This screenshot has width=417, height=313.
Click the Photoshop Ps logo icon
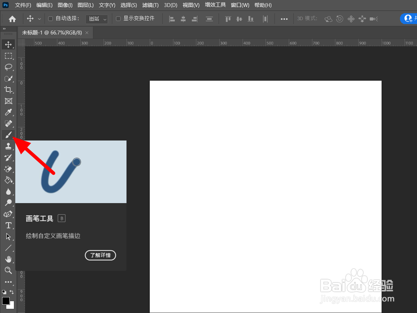(x=6, y=5)
